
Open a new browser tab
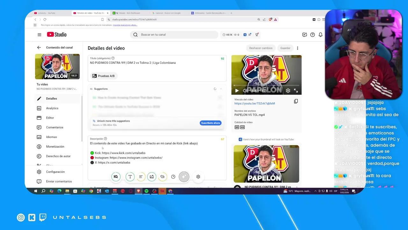tap(231, 13)
